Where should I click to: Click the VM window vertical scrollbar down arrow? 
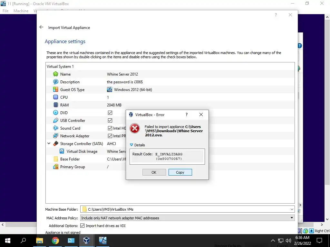coord(327,219)
